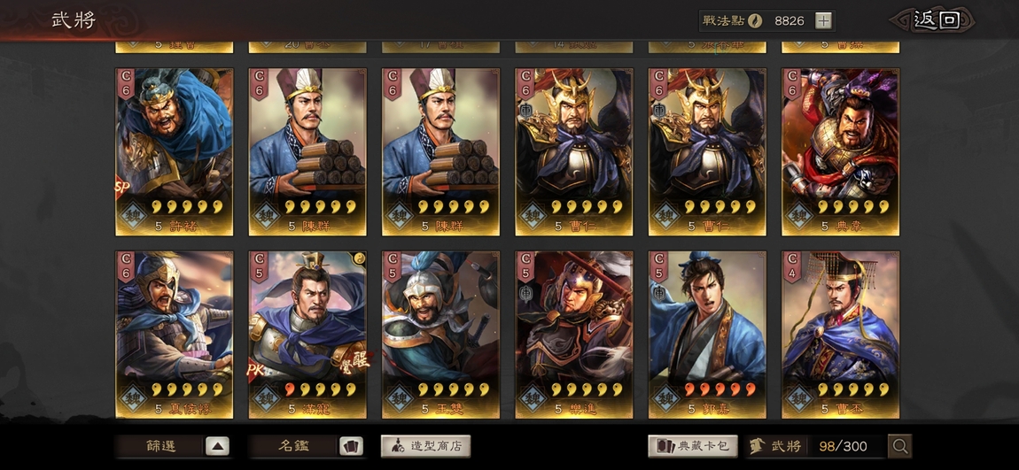1019x470 pixels.
Task: Click the 武將 count scroll icon
Action: point(757,446)
